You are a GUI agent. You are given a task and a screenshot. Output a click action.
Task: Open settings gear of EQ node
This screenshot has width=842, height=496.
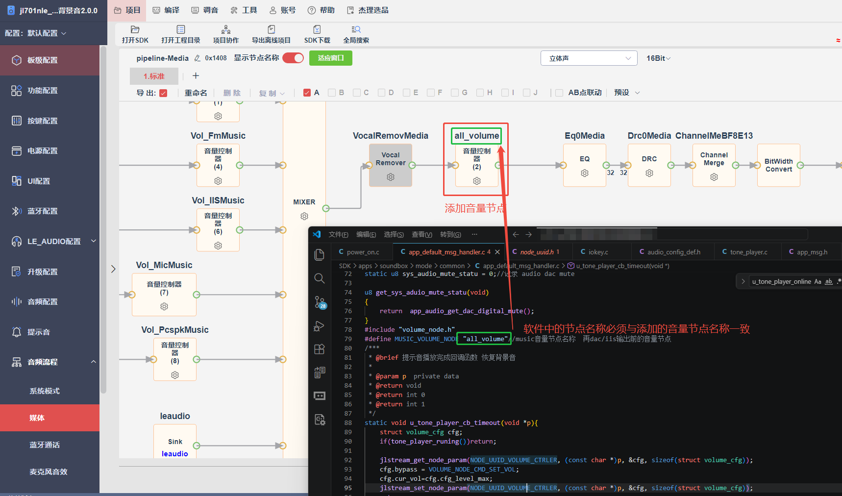click(585, 173)
